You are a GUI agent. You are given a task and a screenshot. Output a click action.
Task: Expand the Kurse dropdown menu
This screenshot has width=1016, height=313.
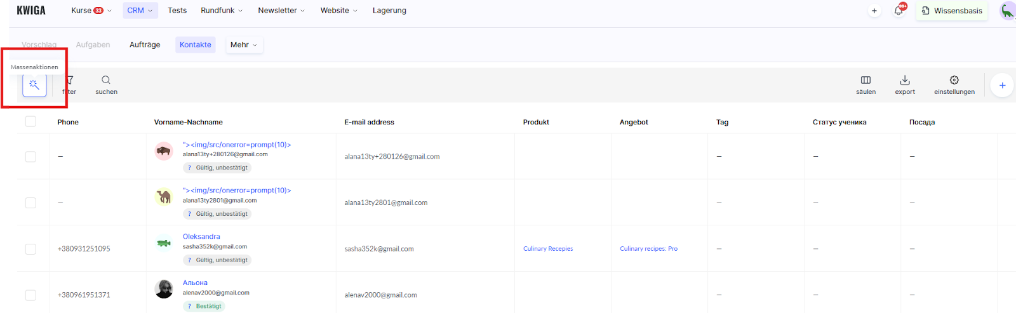[91, 11]
